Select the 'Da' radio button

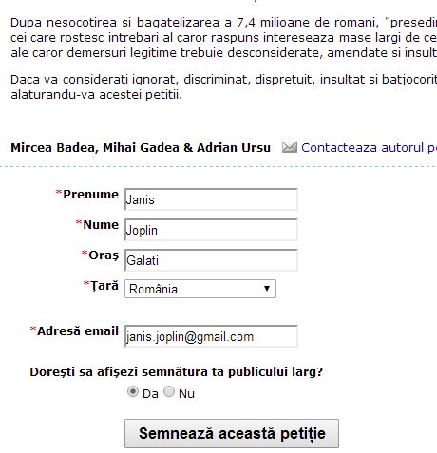pyautogui.click(x=133, y=392)
